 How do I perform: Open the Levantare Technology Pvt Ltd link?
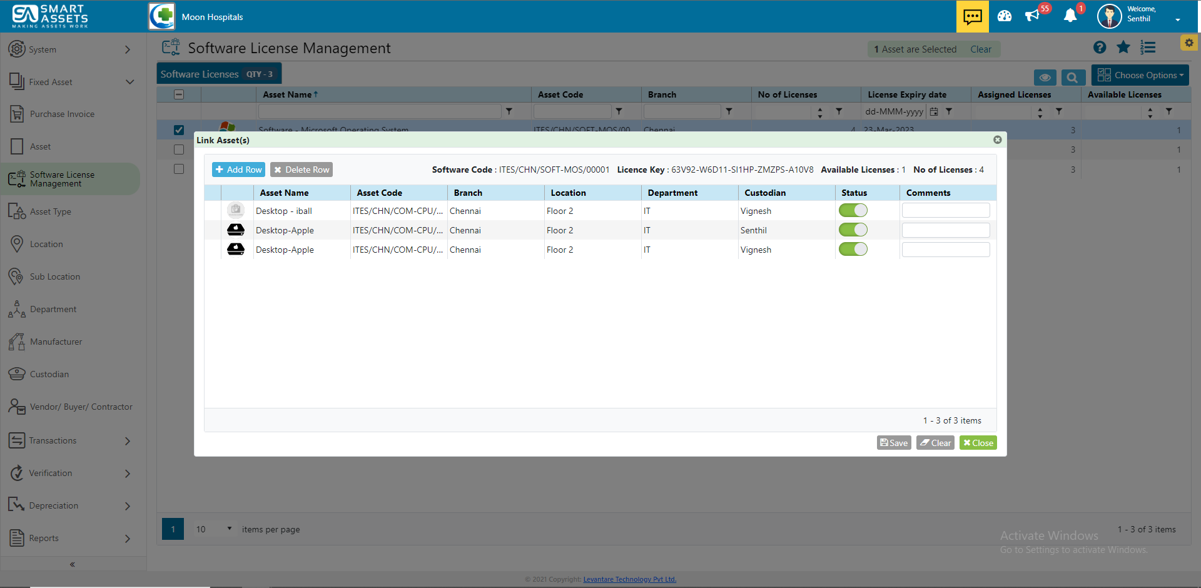tap(629, 579)
